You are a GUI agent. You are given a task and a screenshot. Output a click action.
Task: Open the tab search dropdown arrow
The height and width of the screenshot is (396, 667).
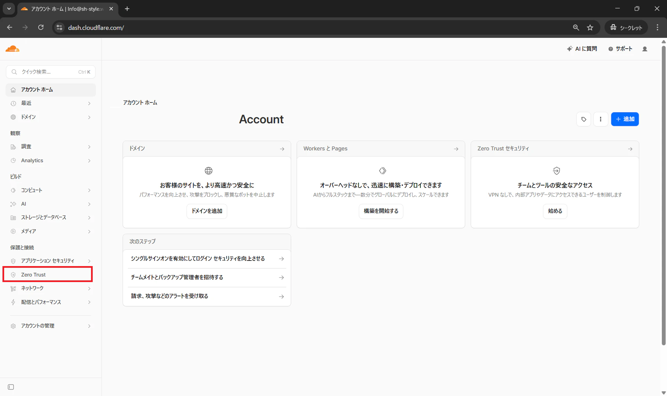[x=9, y=9]
